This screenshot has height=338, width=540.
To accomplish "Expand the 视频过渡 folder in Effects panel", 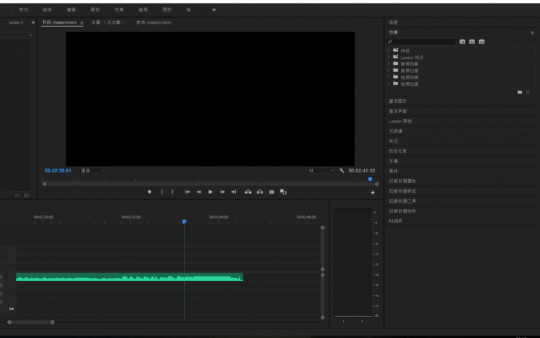I will tap(389, 84).
